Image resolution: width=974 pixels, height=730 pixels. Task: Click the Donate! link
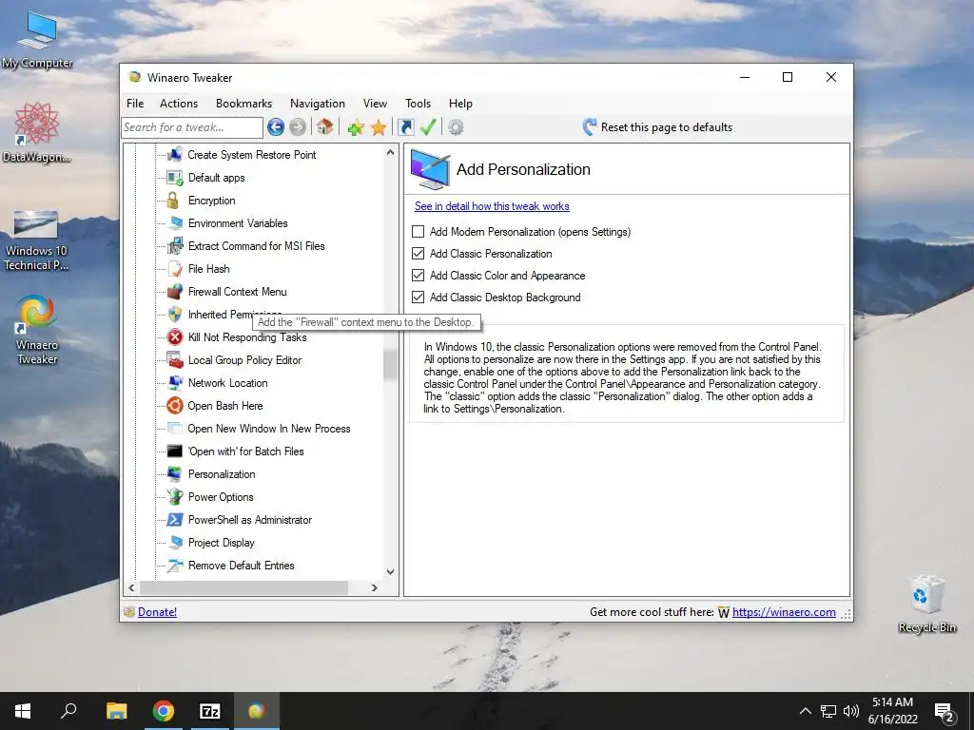pos(157,612)
